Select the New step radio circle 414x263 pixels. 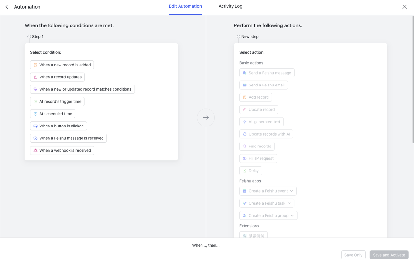point(238,37)
